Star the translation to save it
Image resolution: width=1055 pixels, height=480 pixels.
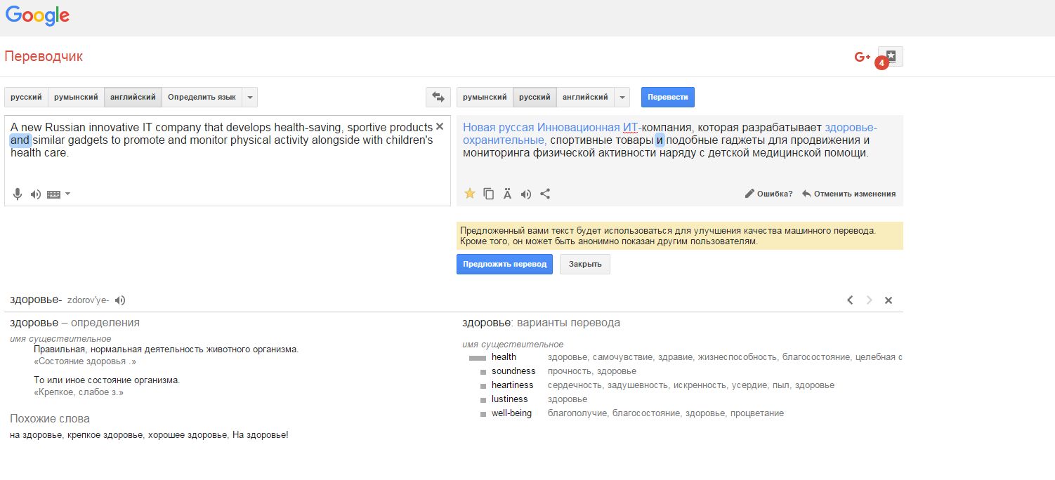(470, 194)
